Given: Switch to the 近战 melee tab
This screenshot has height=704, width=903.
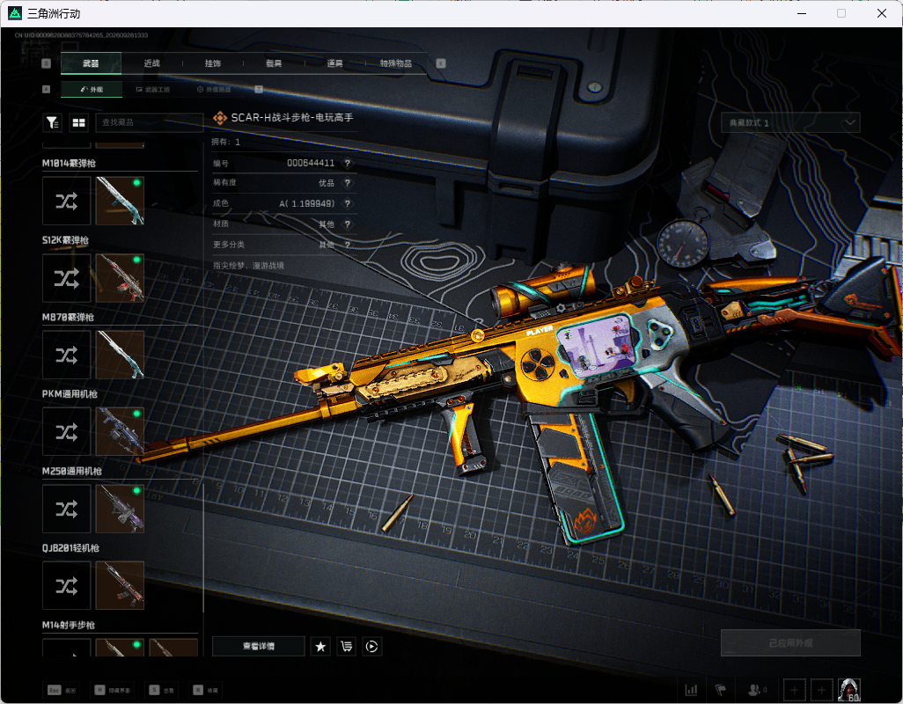Looking at the screenshot, I should coord(152,63).
